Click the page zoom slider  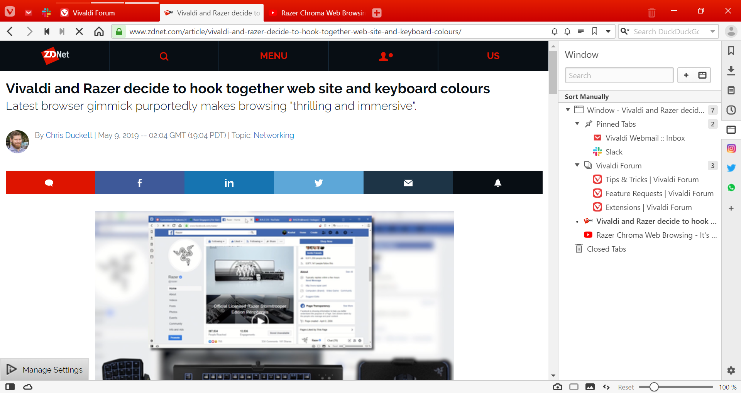point(676,387)
